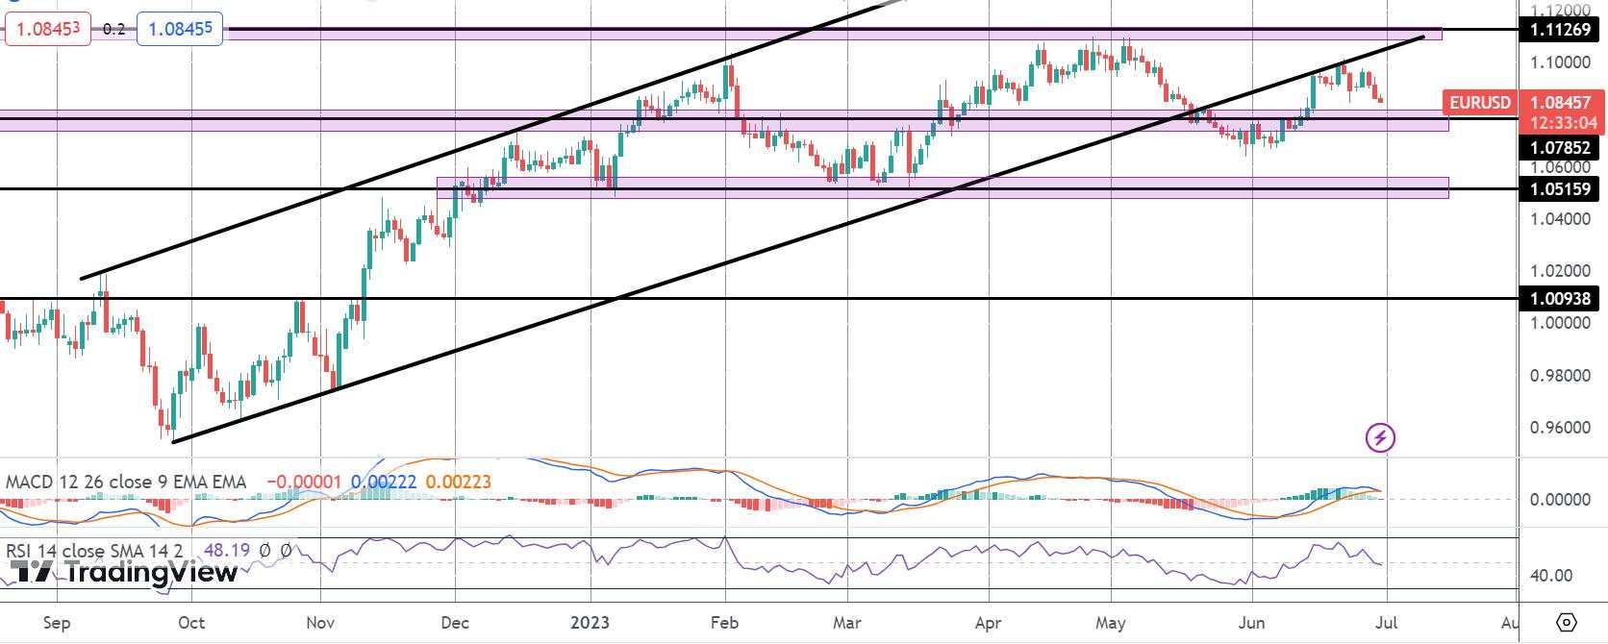Image resolution: width=1608 pixels, height=644 pixels.
Task: Click the 1.11269 price line label
Action: tap(1559, 30)
